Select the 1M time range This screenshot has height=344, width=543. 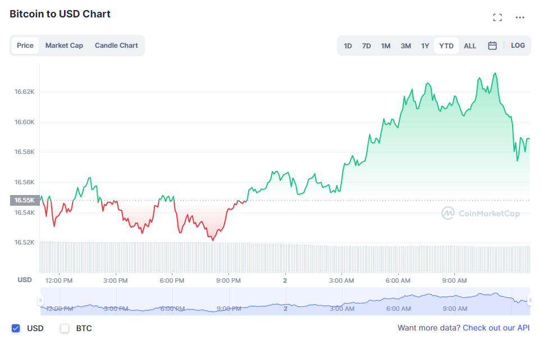(386, 46)
